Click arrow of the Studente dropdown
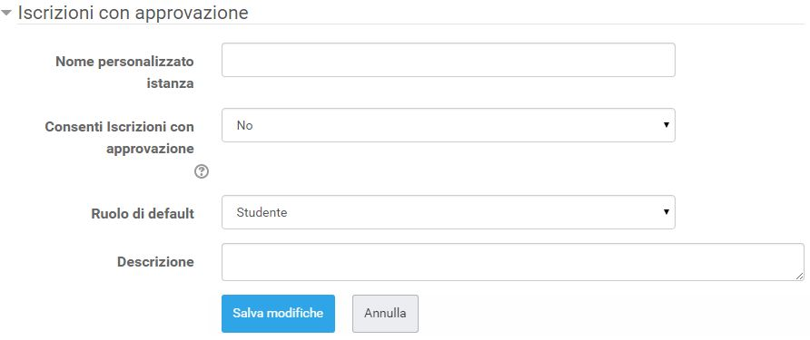 (666, 212)
